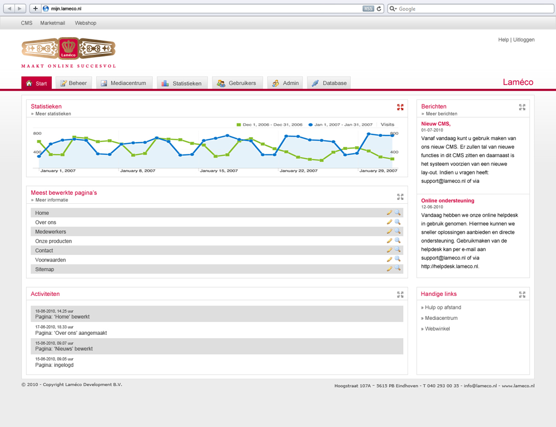Open the Gebruikers tab
Image resolution: width=556 pixels, height=427 pixels.
(236, 83)
